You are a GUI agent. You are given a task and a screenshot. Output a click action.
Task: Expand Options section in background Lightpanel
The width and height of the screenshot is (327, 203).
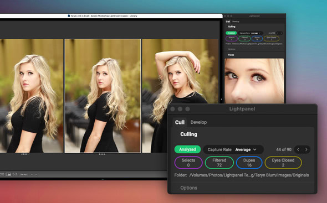232,49
